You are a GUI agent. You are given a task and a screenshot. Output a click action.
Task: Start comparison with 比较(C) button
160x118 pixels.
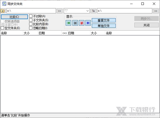(x=14, y=17)
